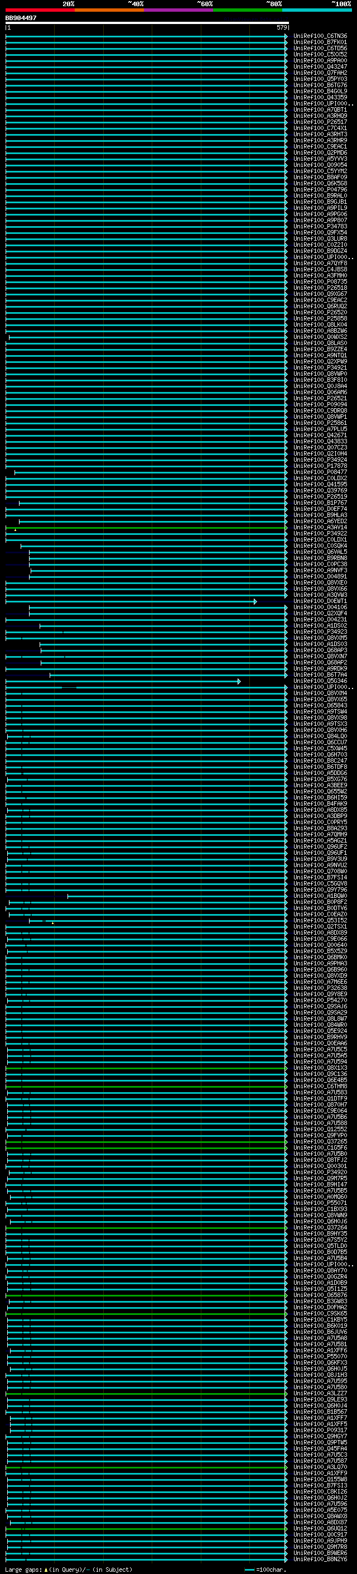
Task: Select the UniRef100_B4G0L9 entry
Action: coord(320,91)
